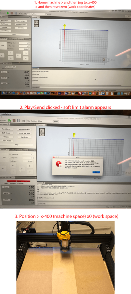The width and height of the screenshot is (131, 294).
Task: Jog Y- in the error-dialog window
Action: pyautogui.click(x=13, y=171)
